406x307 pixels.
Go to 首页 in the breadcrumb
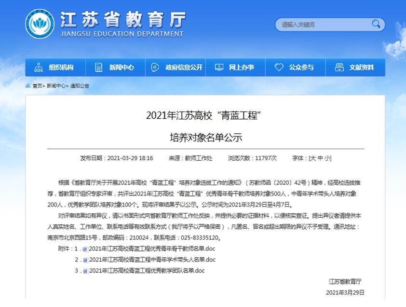pyautogui.click(x=37, y=86)
